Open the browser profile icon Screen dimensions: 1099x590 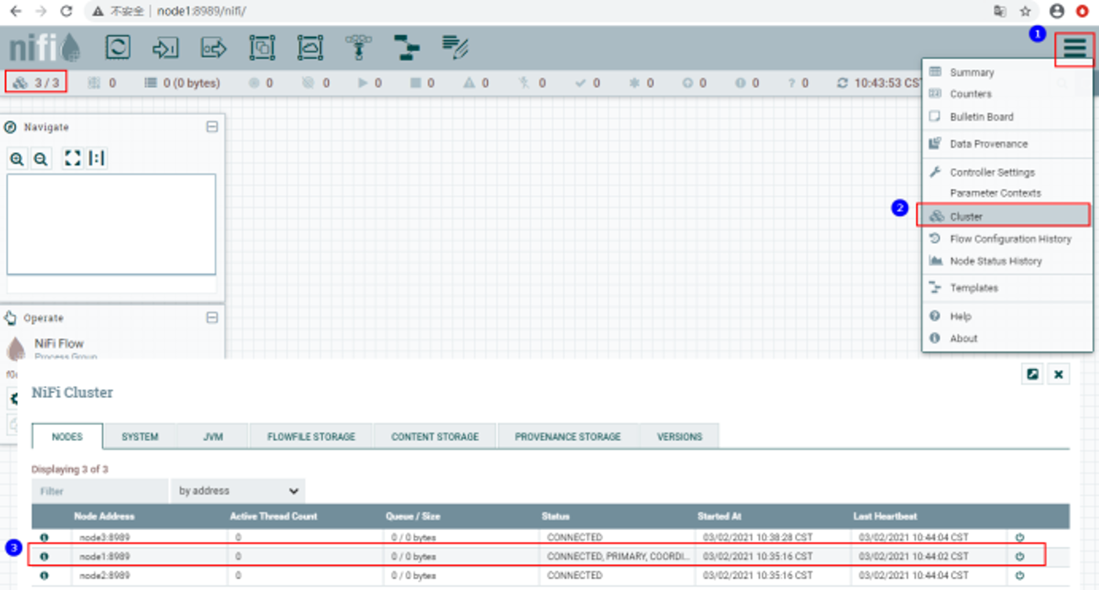1056,11
